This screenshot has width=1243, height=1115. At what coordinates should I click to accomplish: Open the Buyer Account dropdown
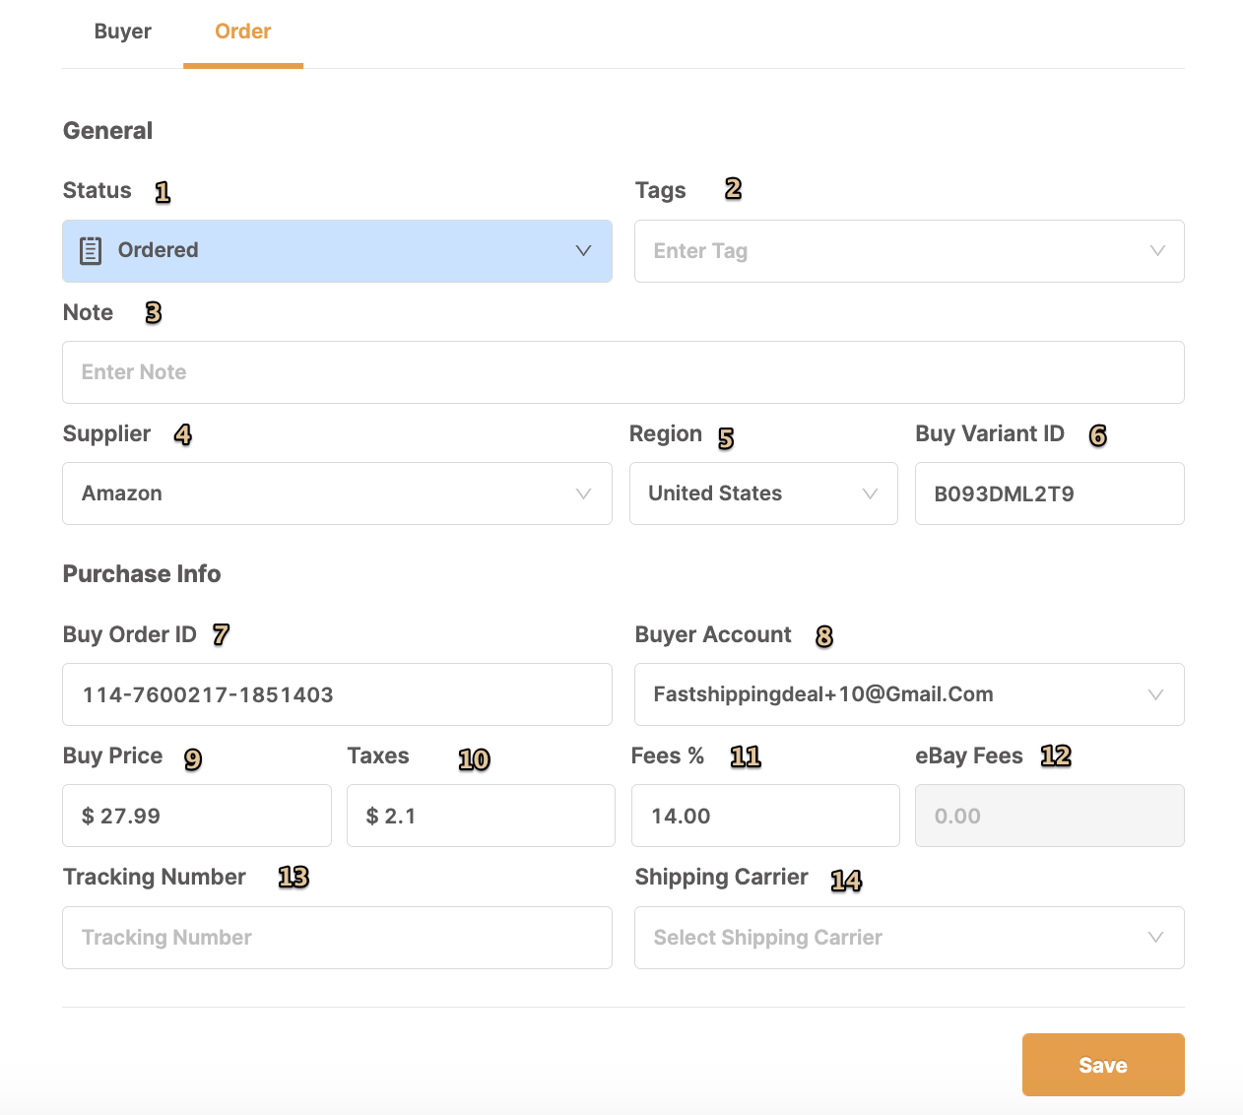pyautogui.click(x=909, y=694)
